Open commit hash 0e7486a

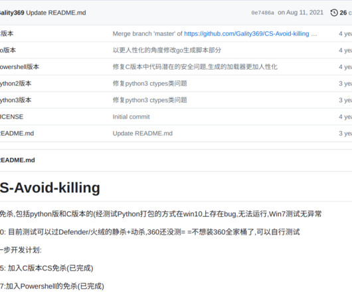(262, 13)
